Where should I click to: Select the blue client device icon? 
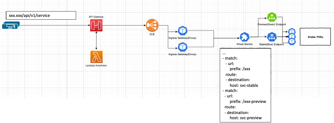[x=11, y=26]
